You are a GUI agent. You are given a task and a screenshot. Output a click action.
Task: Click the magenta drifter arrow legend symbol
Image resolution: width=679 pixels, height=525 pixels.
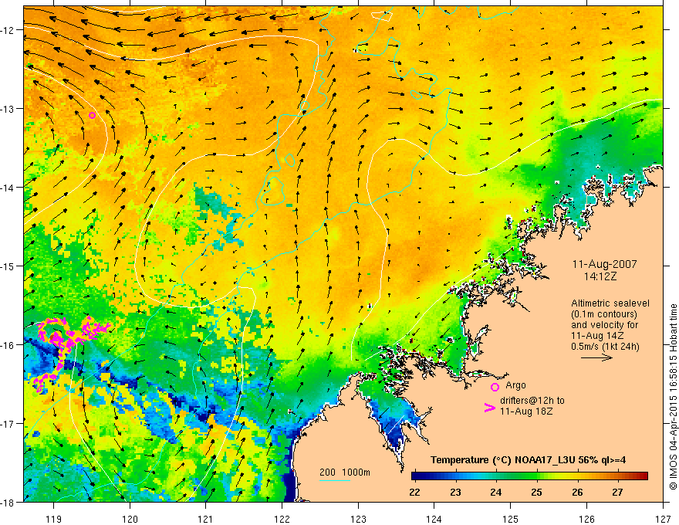coord(489,408)
